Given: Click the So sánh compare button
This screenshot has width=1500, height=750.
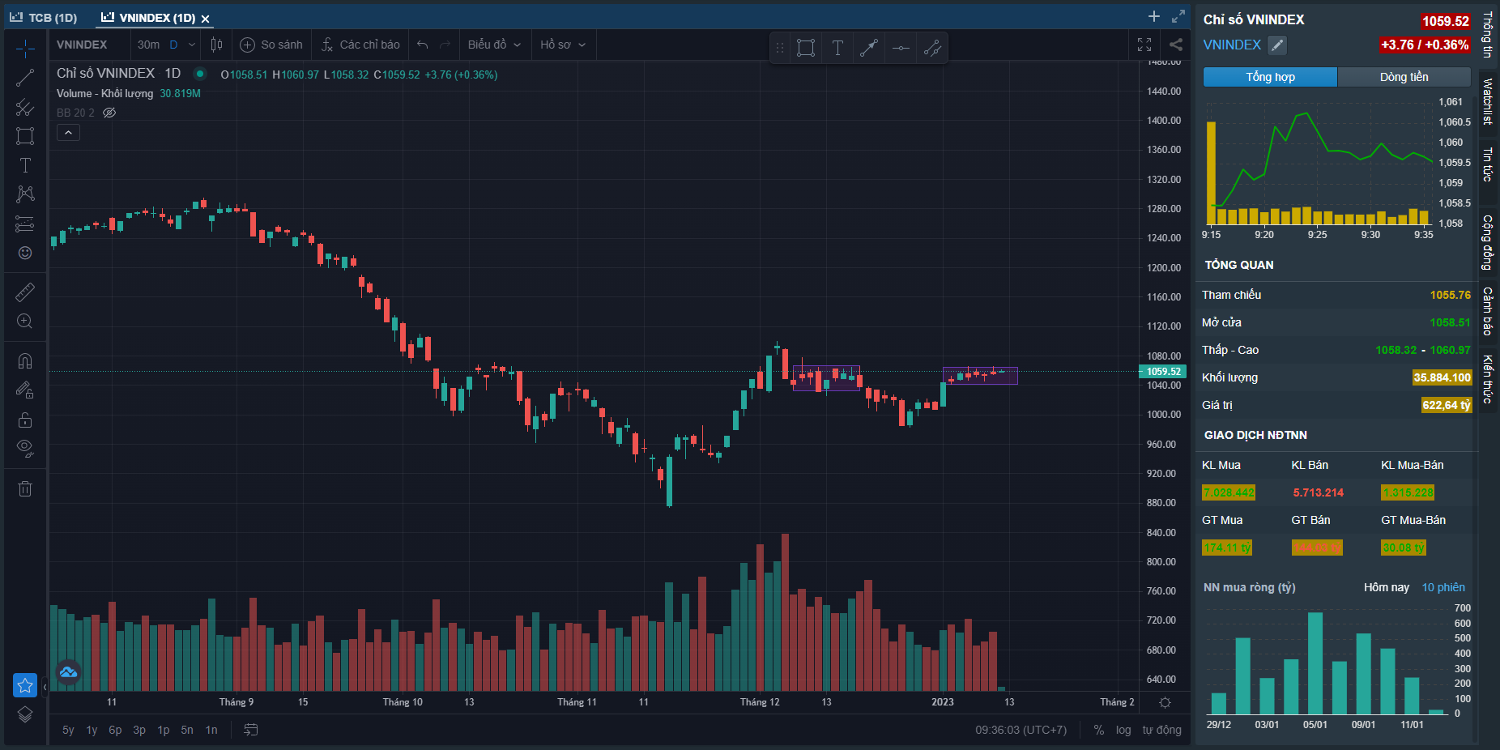Looking at the screenshot, I should point(271,45).
